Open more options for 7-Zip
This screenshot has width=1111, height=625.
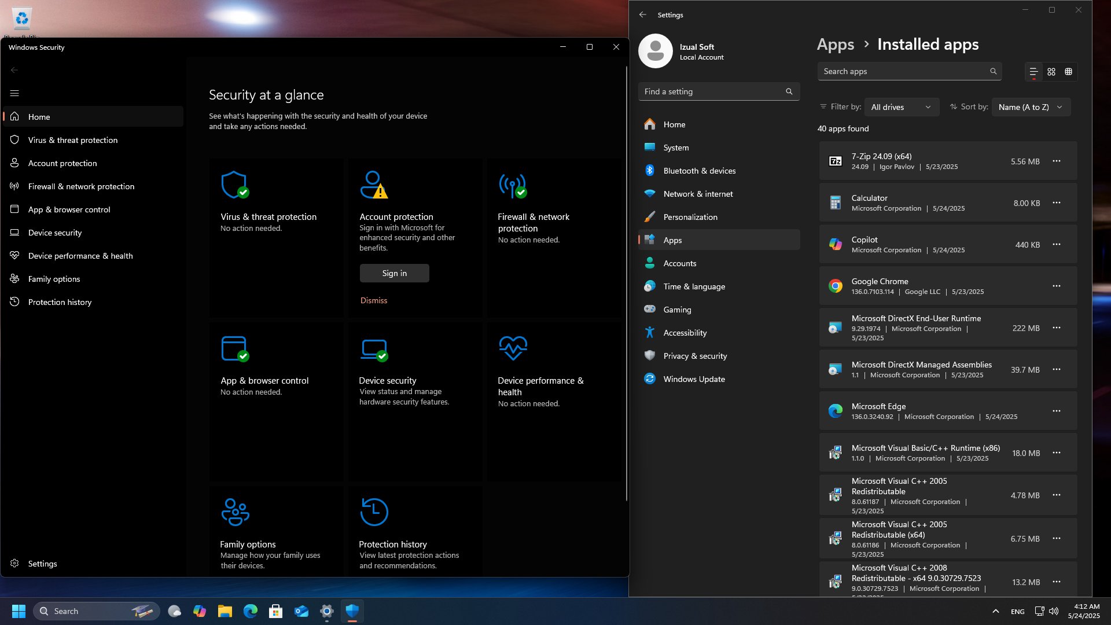pyautogui.click(x=1057, y=161)
